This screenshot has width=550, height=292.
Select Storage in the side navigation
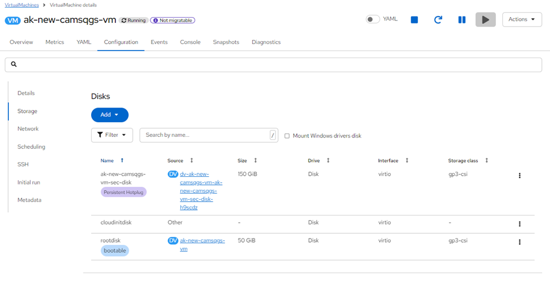coord(28,111)
